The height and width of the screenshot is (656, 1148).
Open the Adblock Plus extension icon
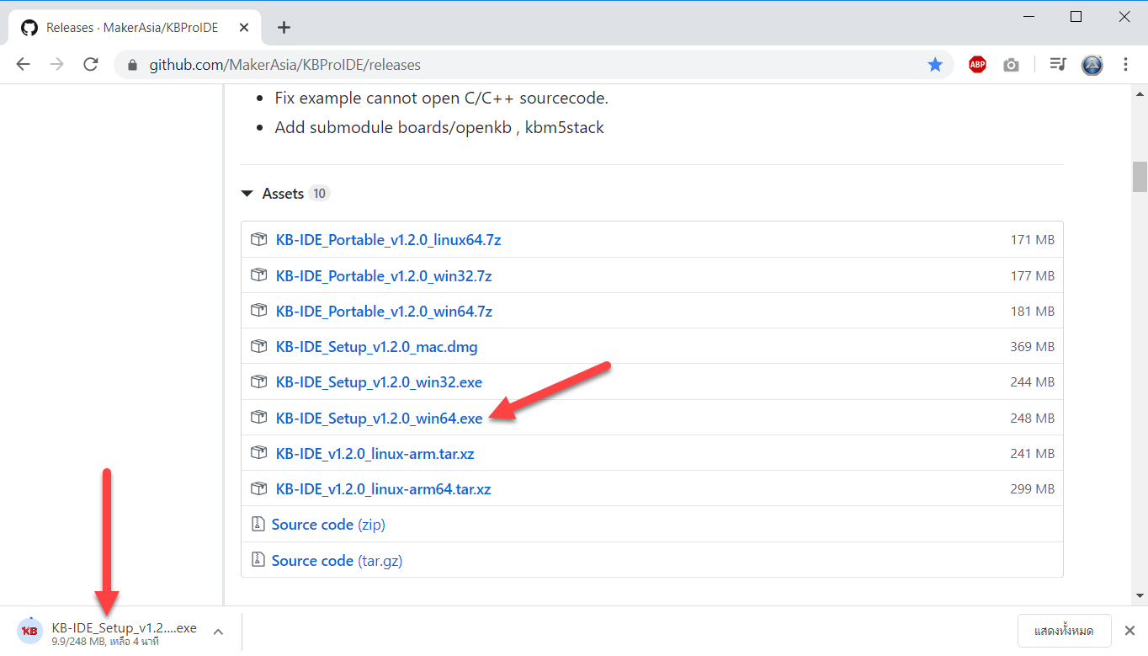tap(977, 65)
